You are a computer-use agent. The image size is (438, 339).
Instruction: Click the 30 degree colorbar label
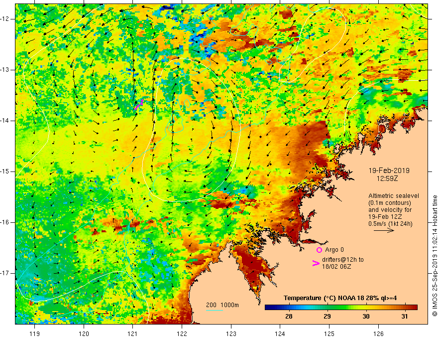click(x=366, y=317)
